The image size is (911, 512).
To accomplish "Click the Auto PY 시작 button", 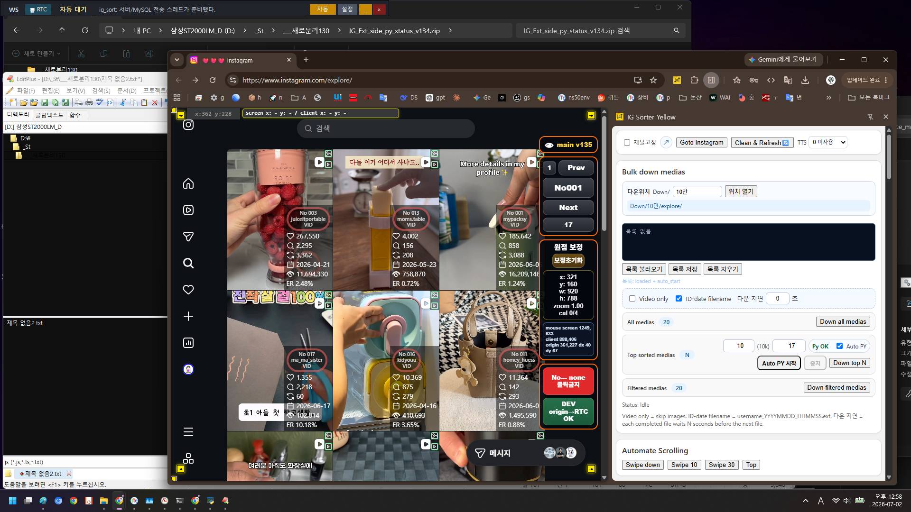I will pos(779,363).
